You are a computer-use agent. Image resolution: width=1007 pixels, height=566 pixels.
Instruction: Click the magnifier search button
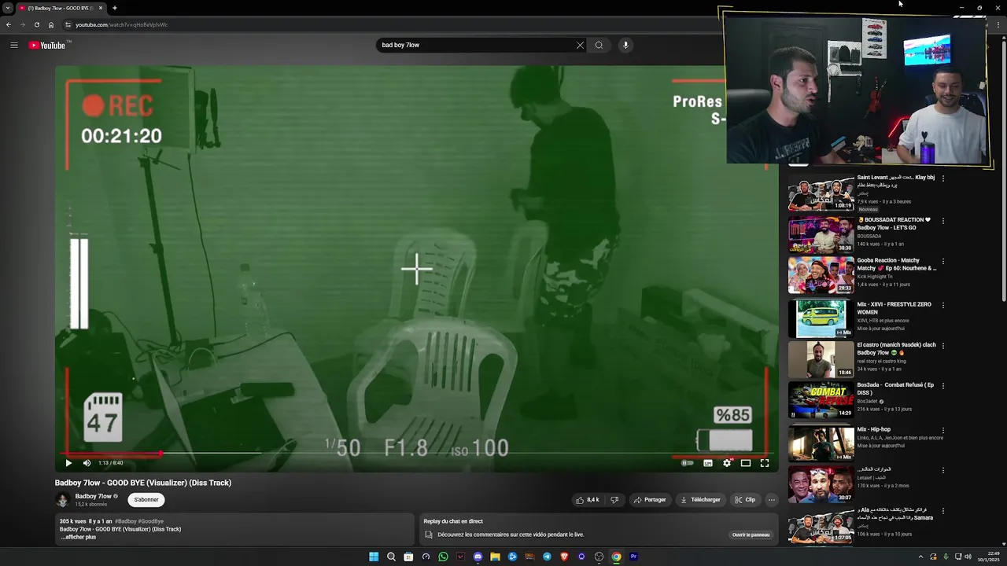point(599,45)
